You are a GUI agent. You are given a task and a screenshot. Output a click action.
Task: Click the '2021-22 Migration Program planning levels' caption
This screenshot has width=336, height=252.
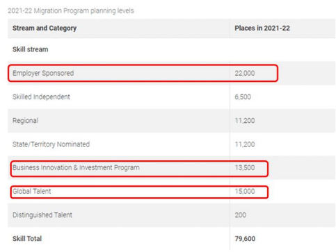[71, 11]
